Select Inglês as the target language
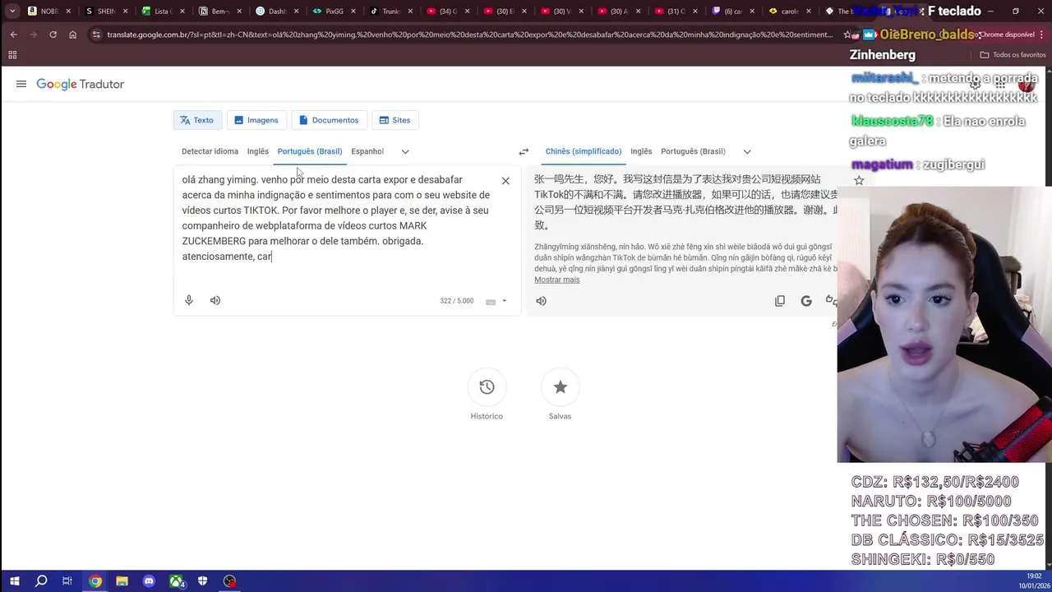1052x592 pixels. 641,151
